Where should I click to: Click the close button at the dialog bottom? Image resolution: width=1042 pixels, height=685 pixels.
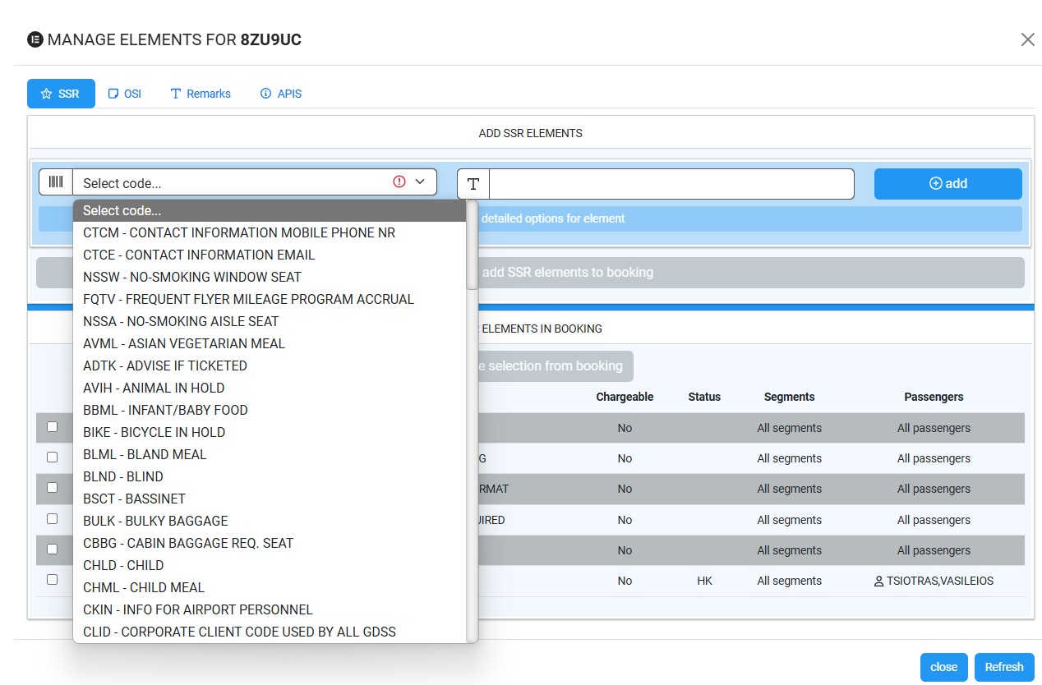[943, 667]
